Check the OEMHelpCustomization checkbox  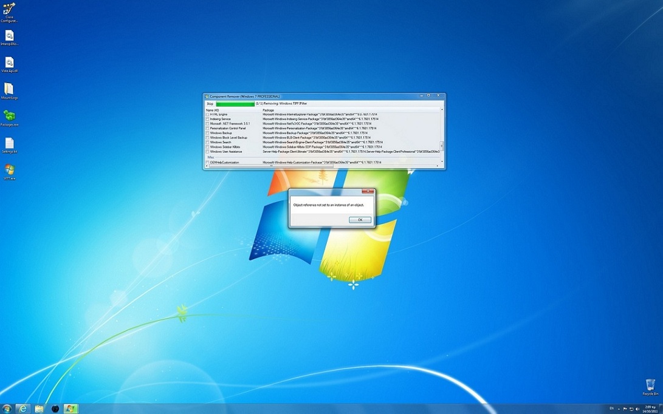207,162
